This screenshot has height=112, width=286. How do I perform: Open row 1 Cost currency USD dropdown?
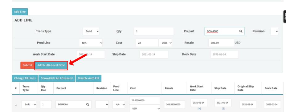click(145, 109)
